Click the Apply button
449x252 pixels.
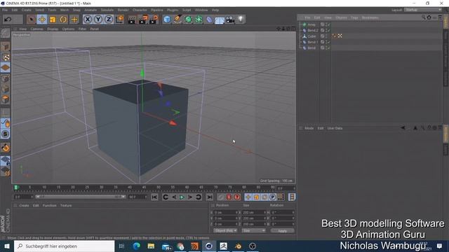coord(282,230)
